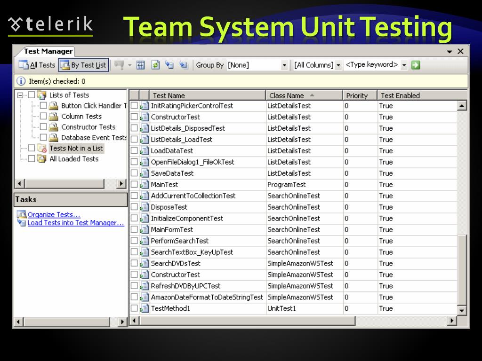Open the [All Columns] filter dropdown
482x361 pixels.
coord(338,65)
